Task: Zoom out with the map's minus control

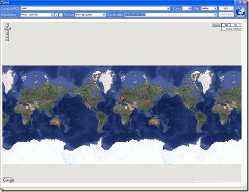Action: [7, 40]
